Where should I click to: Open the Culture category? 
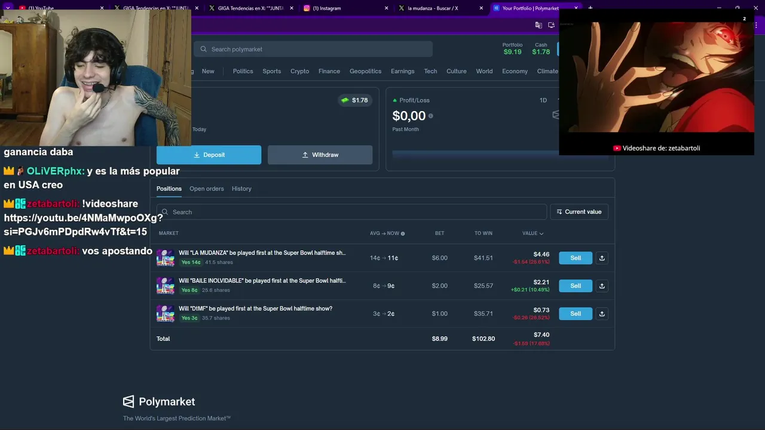pos(456,71)
